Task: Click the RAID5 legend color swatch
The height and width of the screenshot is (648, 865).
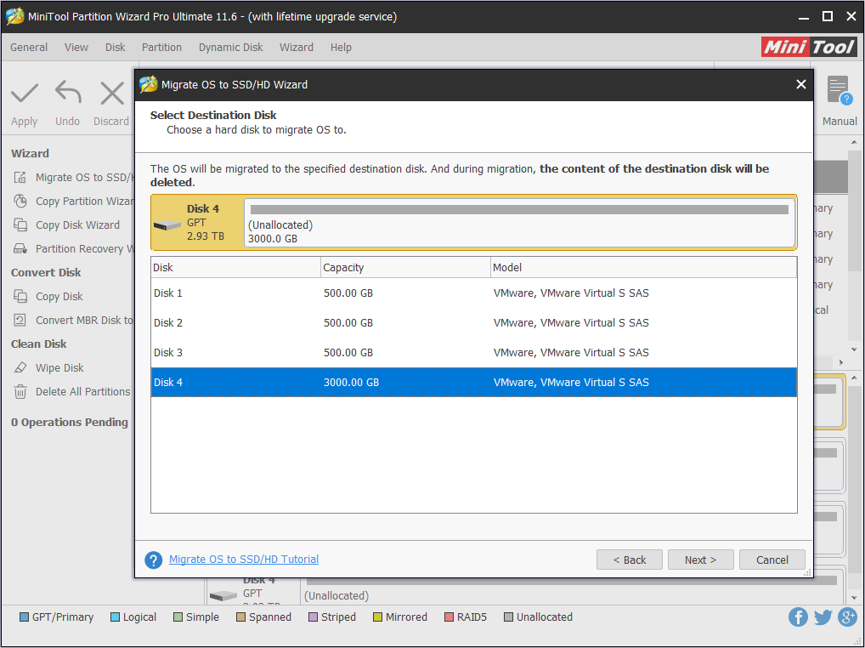Action: (x=449, y=617)
